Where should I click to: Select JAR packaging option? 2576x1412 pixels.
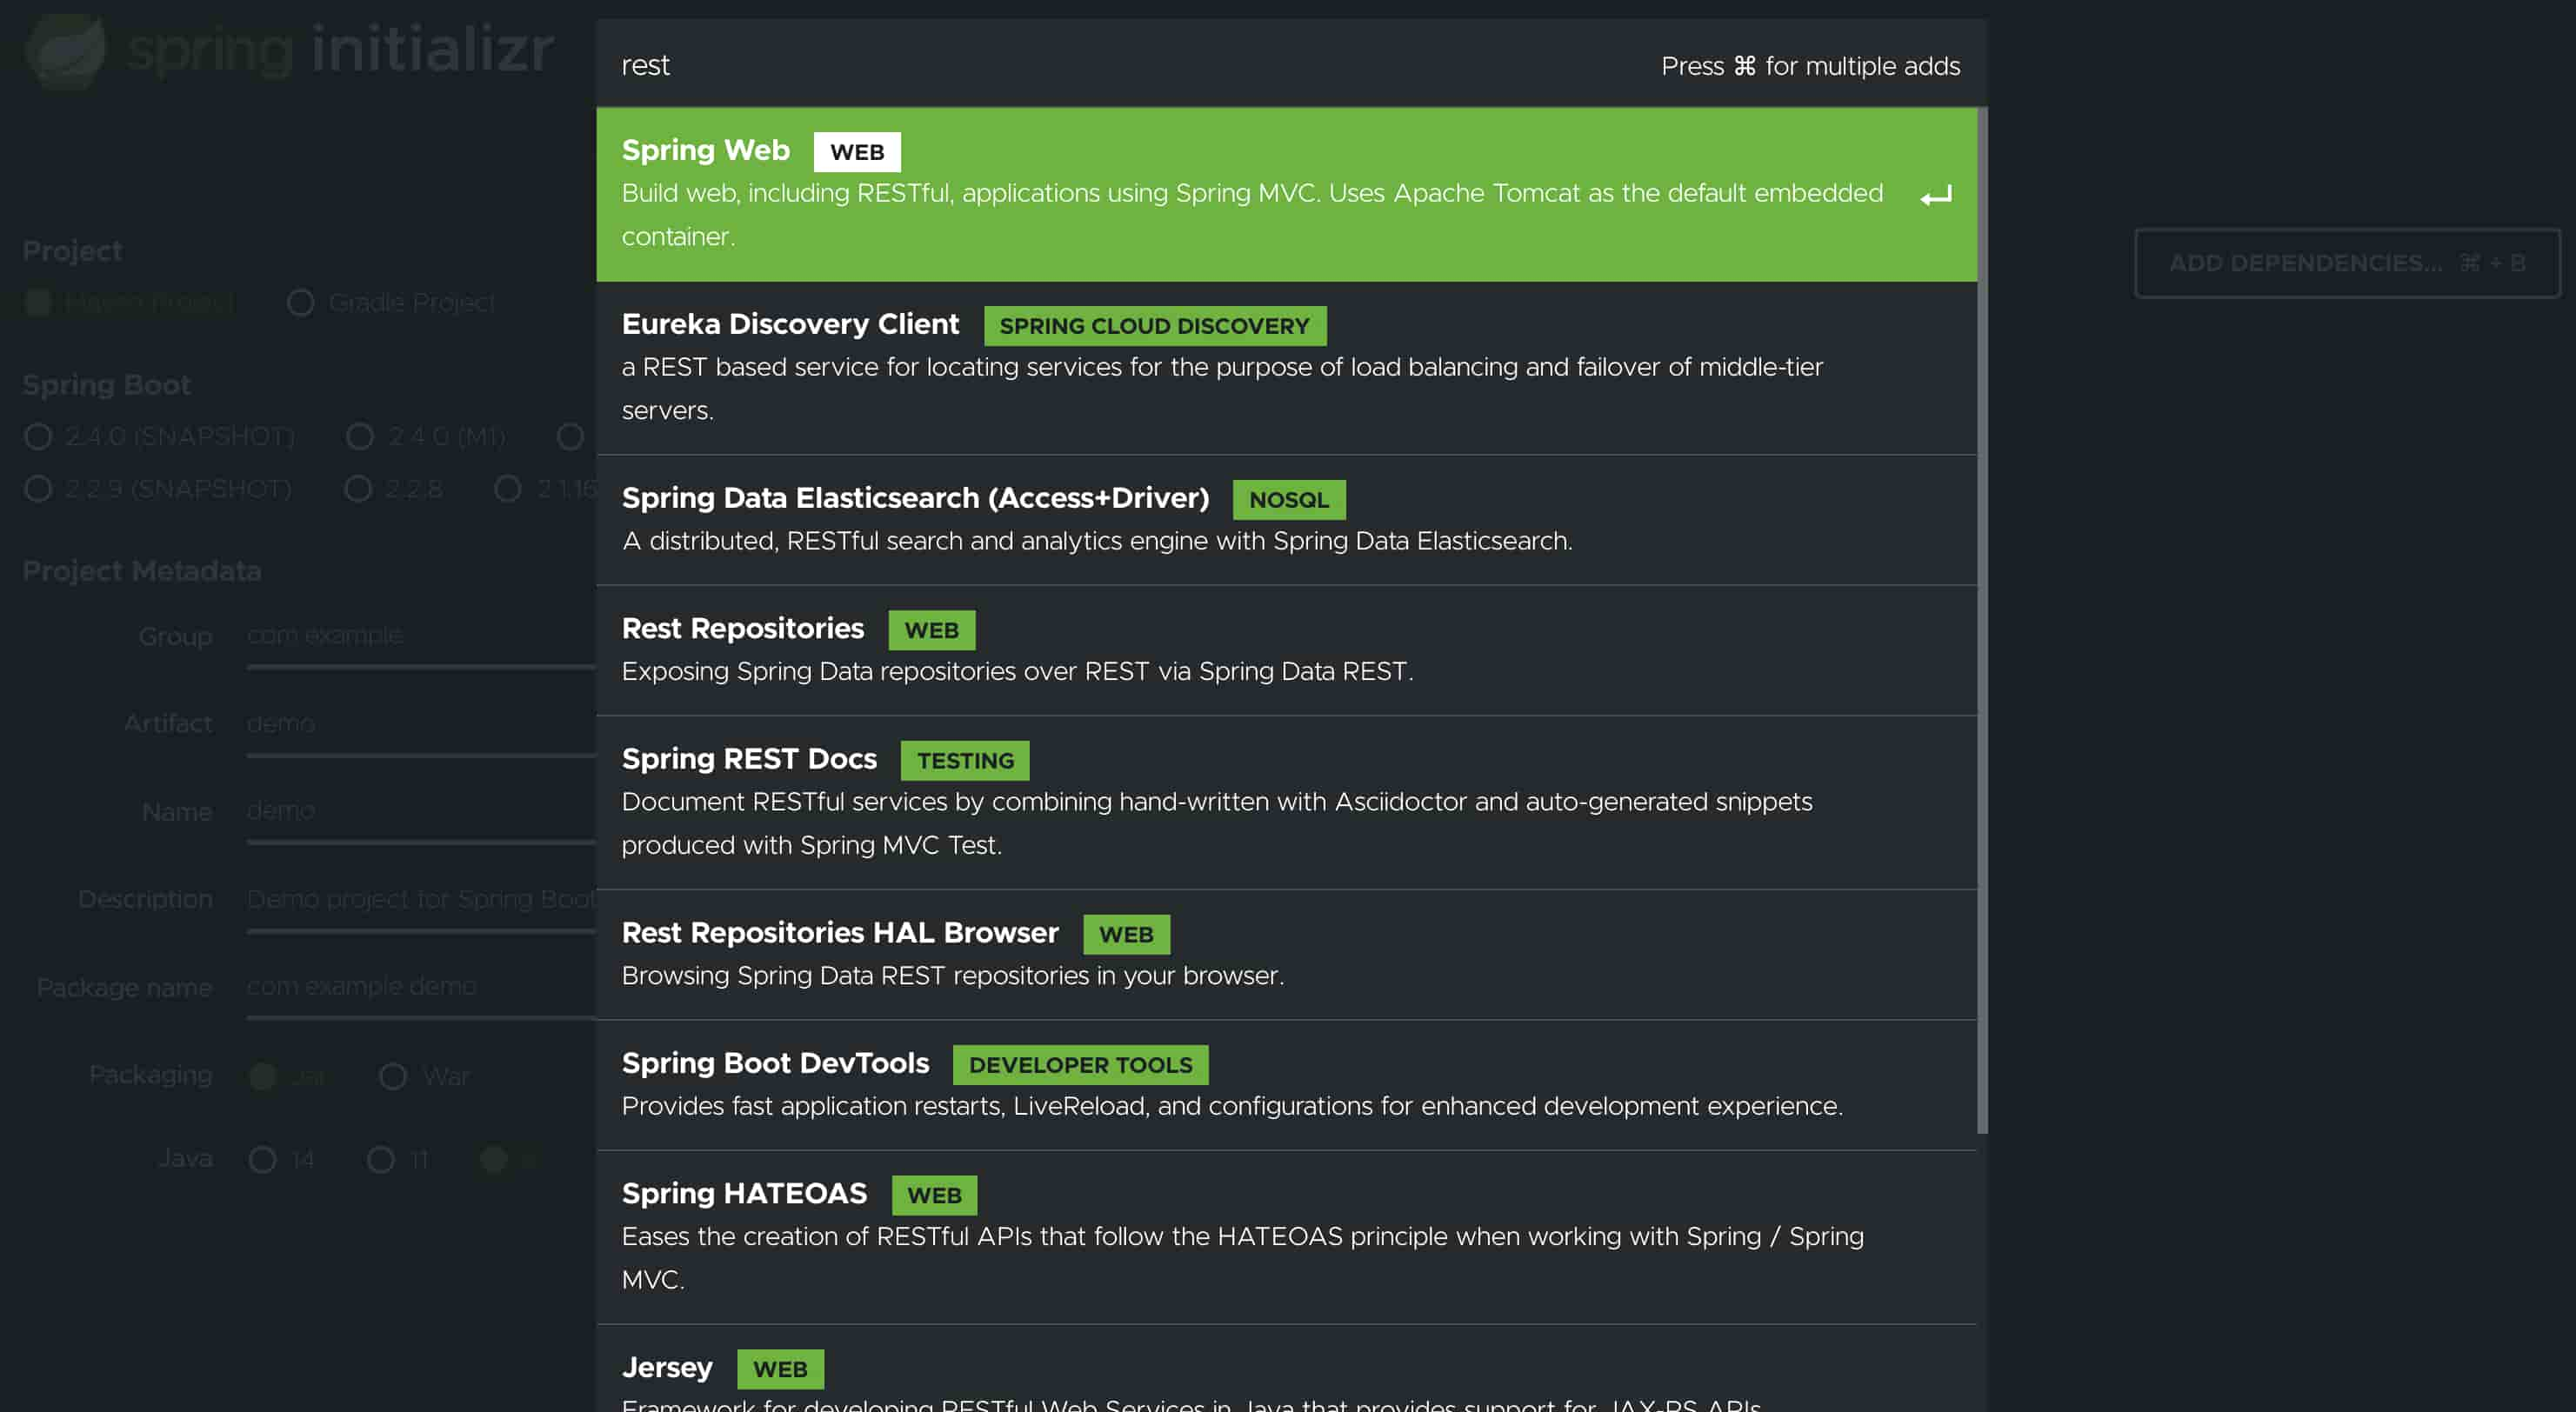tap(263, 1075)
